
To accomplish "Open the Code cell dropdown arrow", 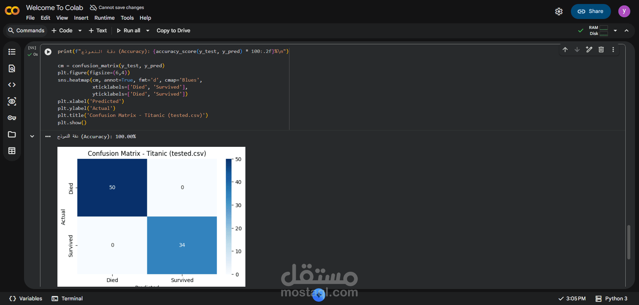I will (x=80, y=31).
